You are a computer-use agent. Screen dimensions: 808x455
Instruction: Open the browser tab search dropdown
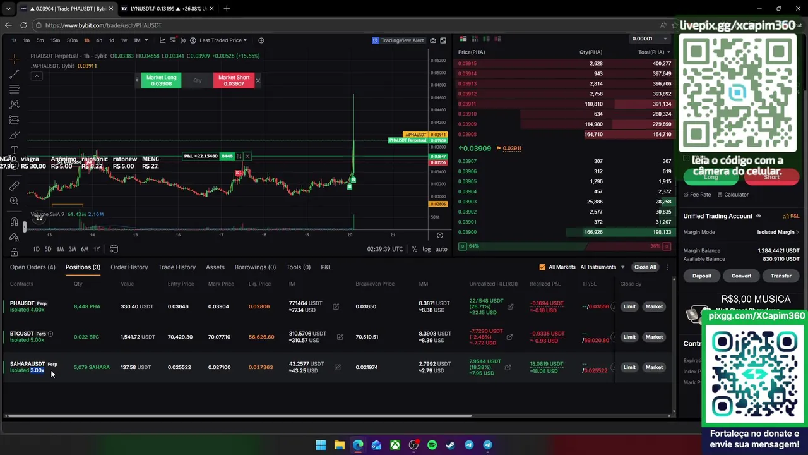coord(8,9)
